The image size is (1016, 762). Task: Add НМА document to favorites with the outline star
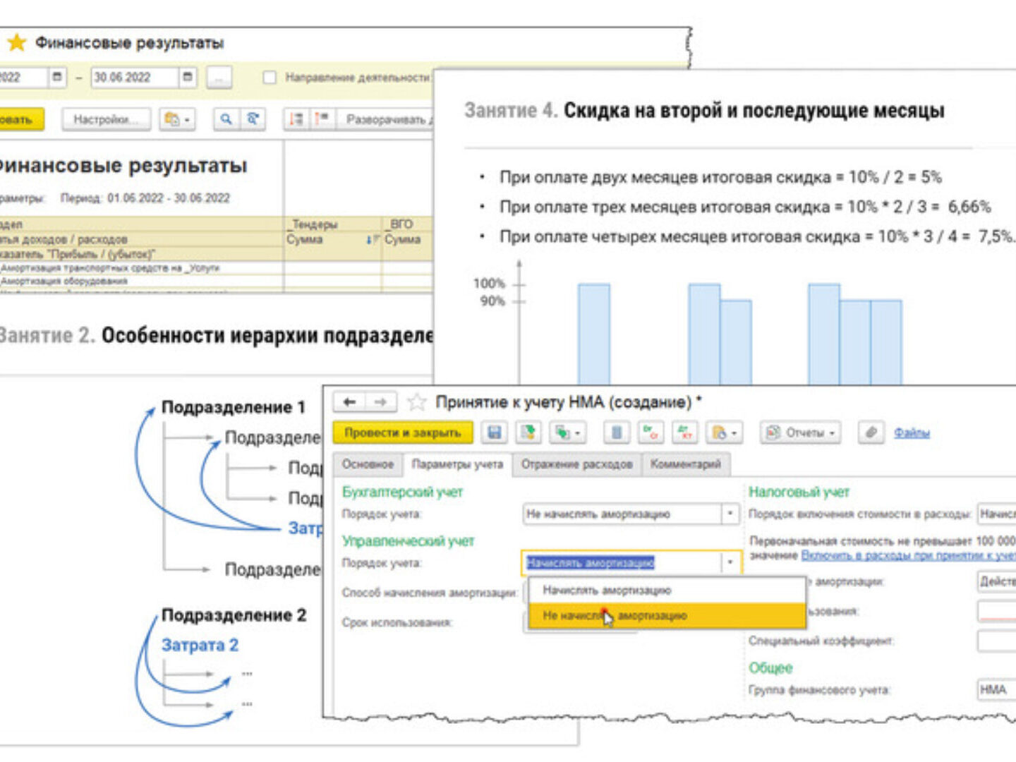point(417,402)
